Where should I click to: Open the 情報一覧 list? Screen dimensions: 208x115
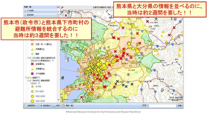68,106
